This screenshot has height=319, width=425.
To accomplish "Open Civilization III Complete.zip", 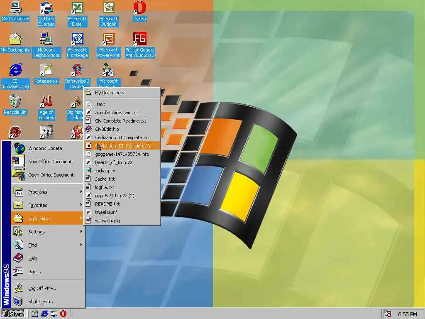I will [x=122, y=137].
